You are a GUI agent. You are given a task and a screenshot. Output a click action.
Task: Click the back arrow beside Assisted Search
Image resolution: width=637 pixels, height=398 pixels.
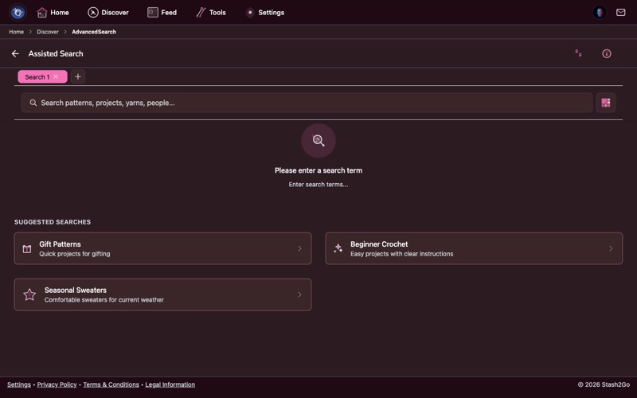coord(15,53)
